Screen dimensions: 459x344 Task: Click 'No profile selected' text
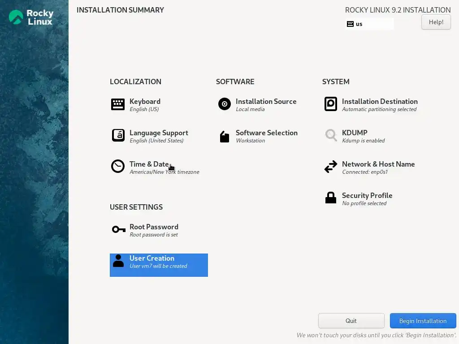364,203
